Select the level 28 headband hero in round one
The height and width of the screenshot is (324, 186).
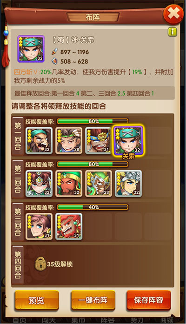click(x=69, y=140)
